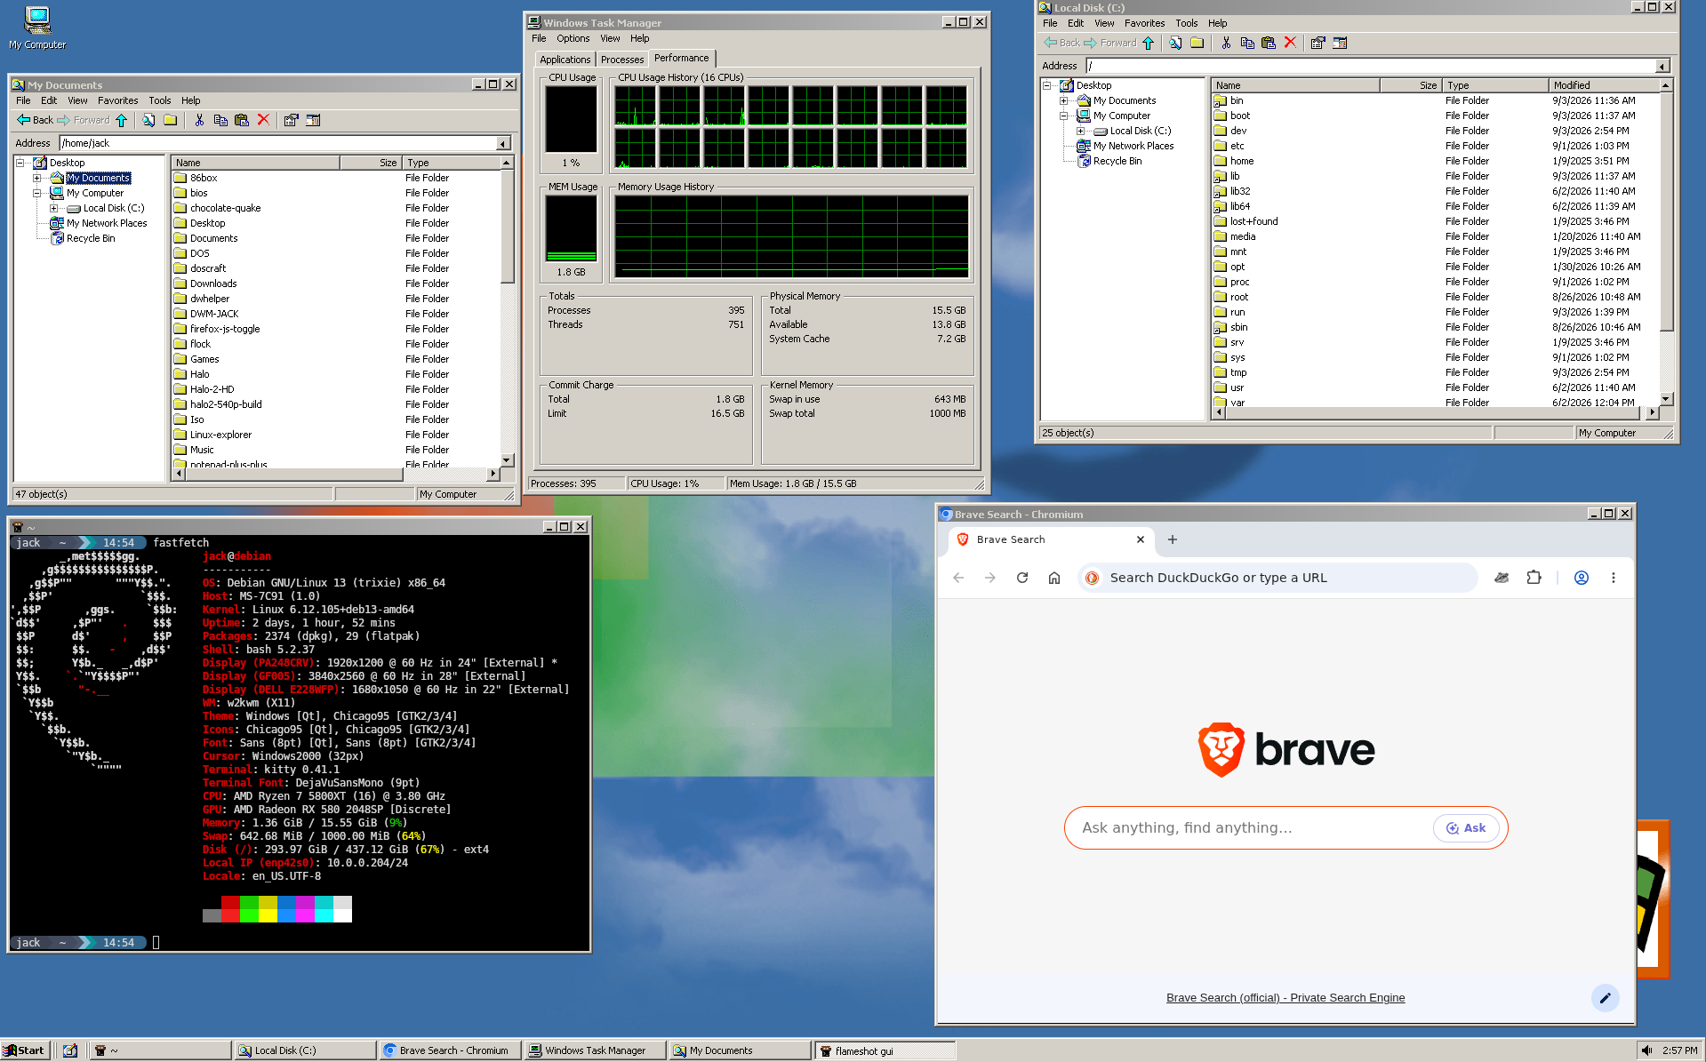1706x1062 pixels.
Task: Open the Options menu in Task Manager
Action: [573, 38]
